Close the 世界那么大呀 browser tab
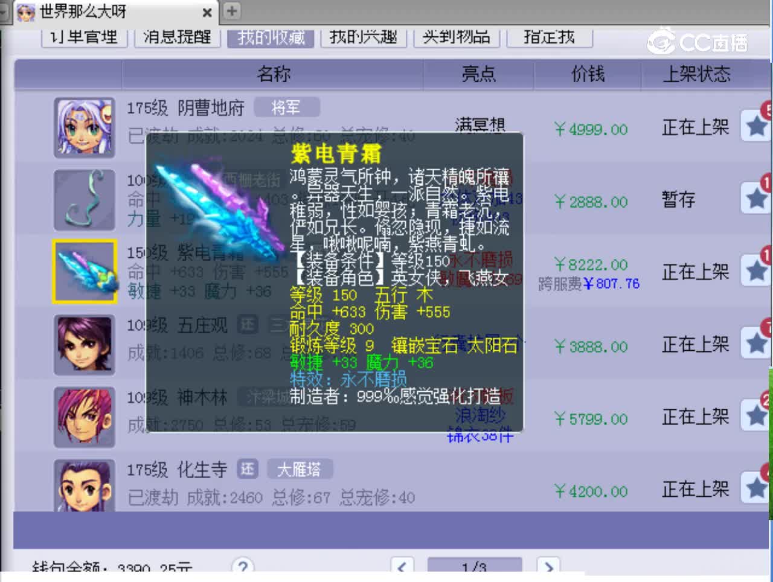The image size is (773, 582). 207,12
